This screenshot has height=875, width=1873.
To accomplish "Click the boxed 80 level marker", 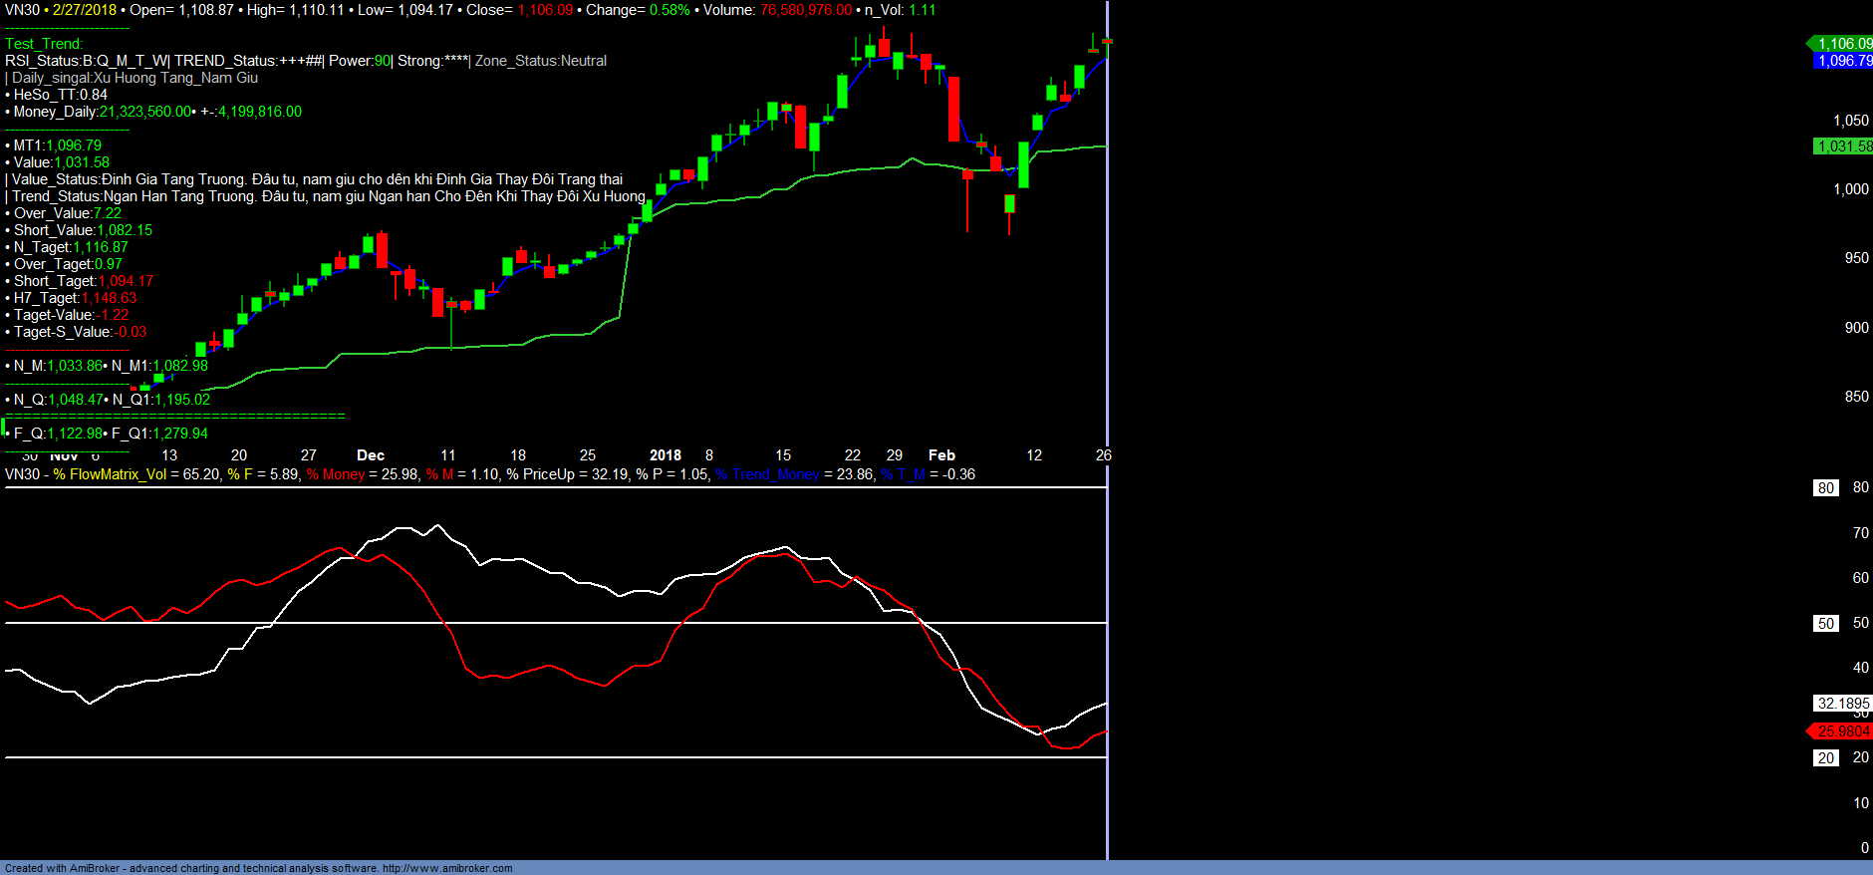I will pos(1825,488).
